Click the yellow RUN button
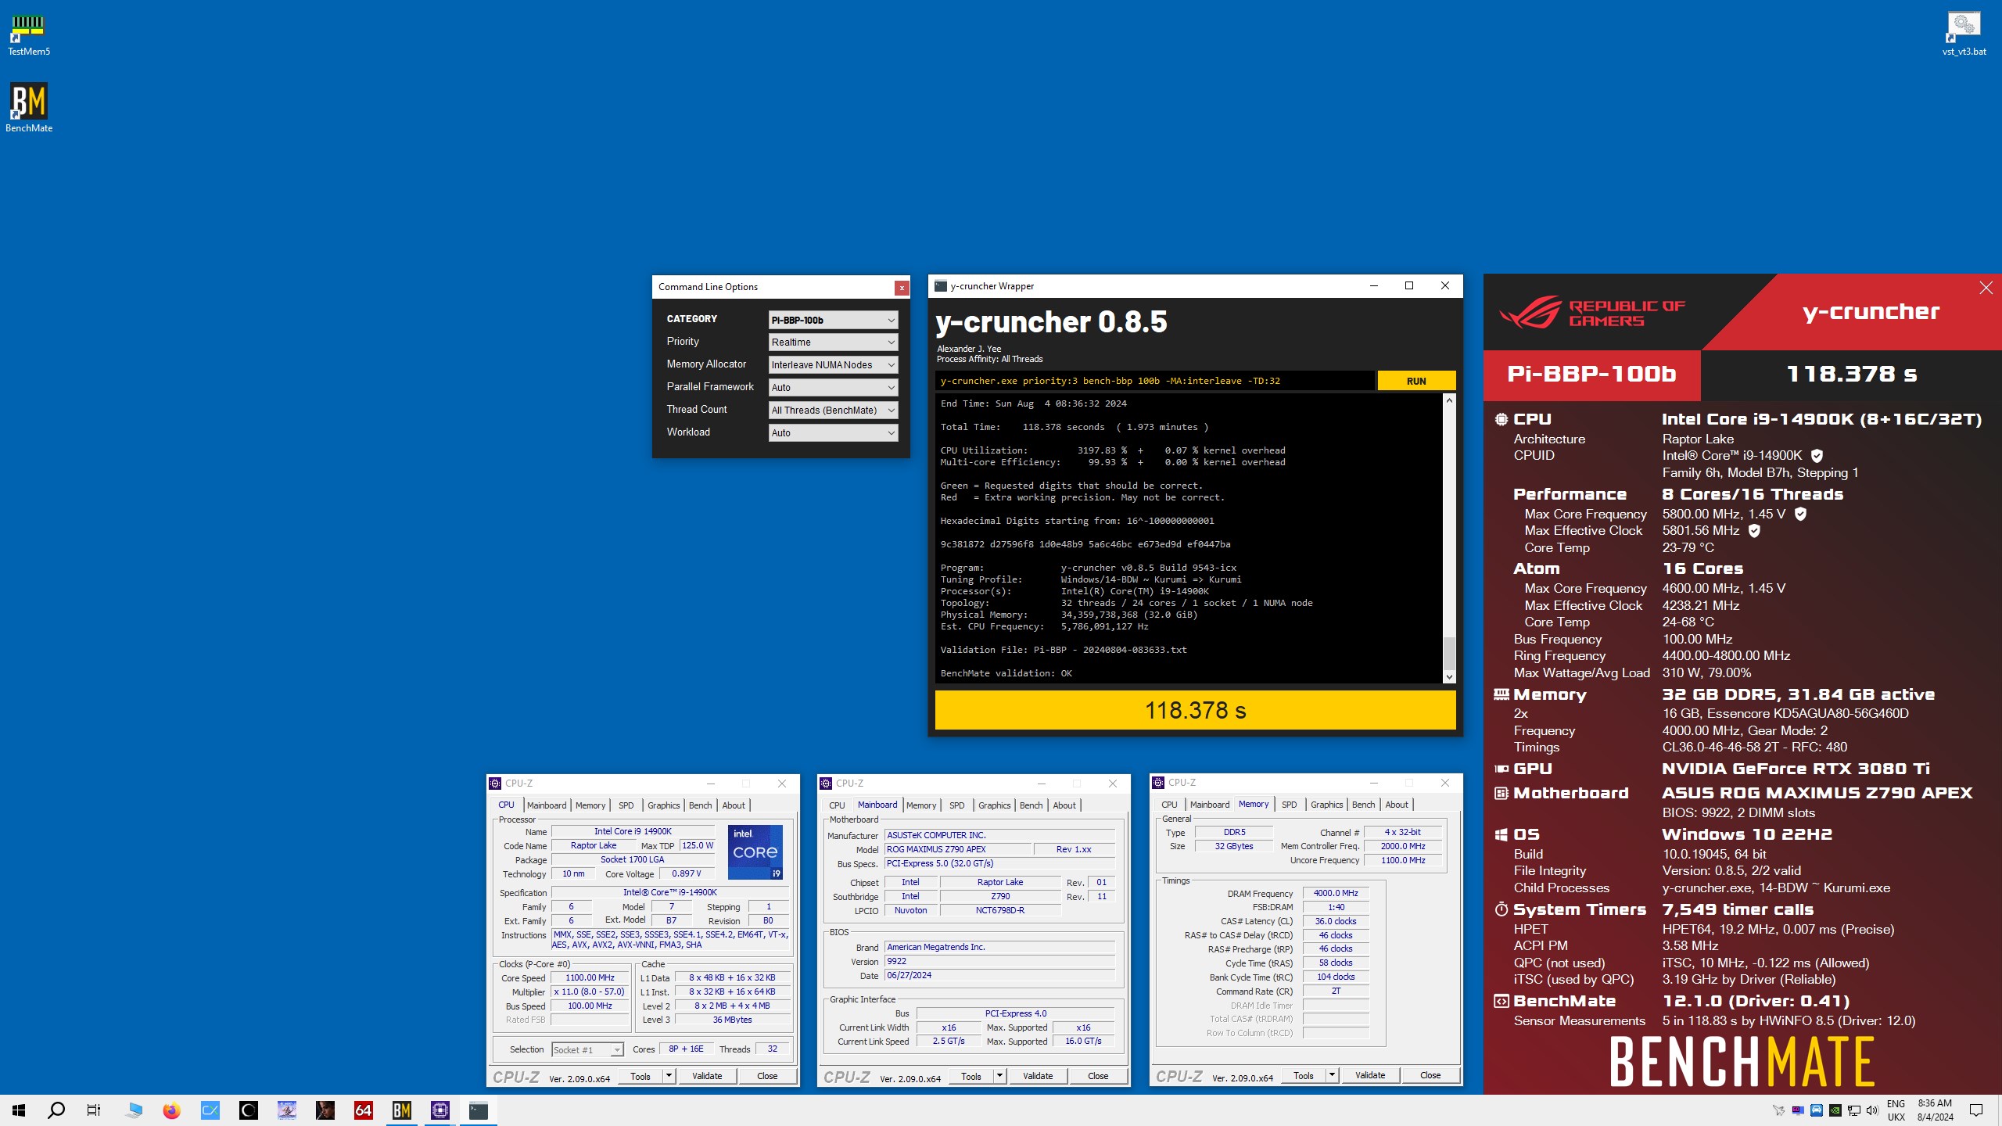Screen dimensions: 2002x1126 1416,381
